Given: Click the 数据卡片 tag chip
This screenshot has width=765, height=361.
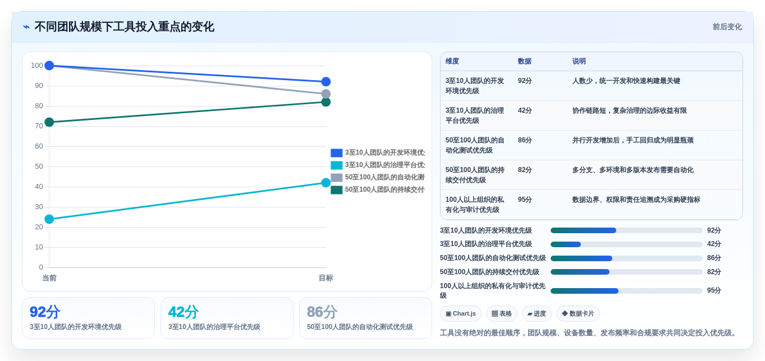Looking at the screenshot, I should (578, 314).
